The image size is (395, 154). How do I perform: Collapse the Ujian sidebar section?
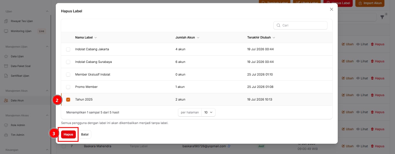coord(47,11)
